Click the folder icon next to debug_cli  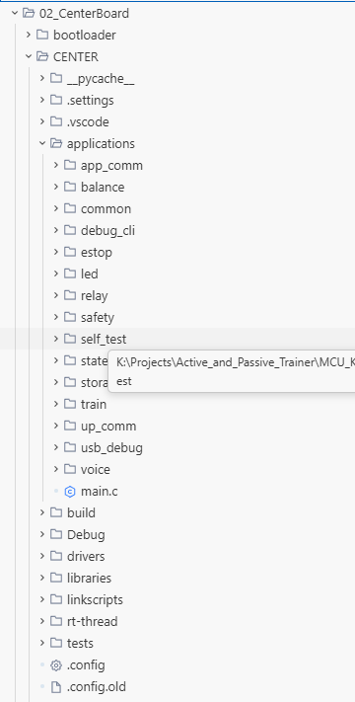(70, 231)
